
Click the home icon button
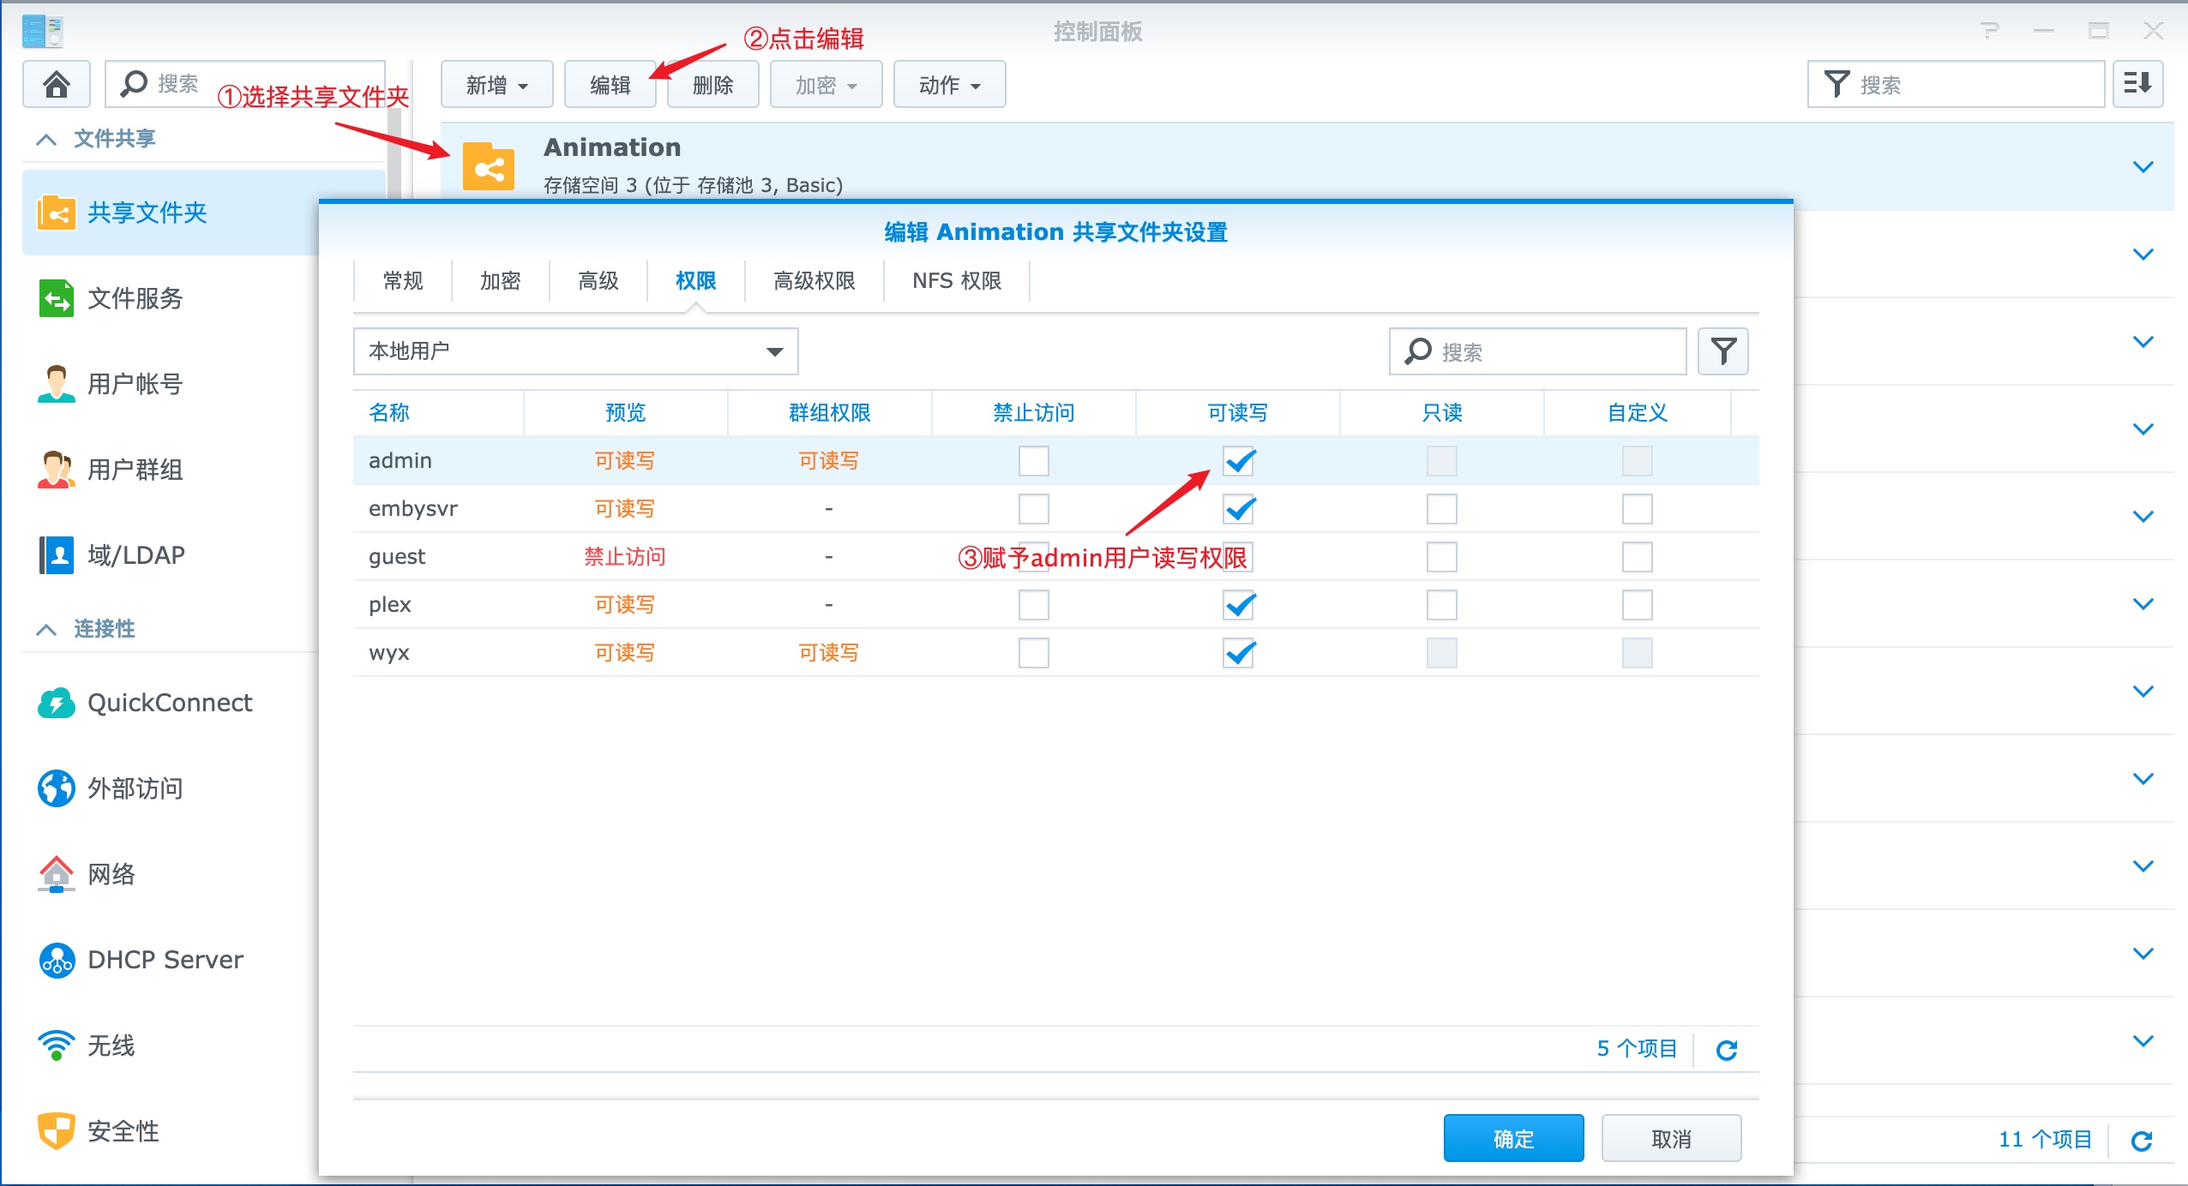pos(56,84)
